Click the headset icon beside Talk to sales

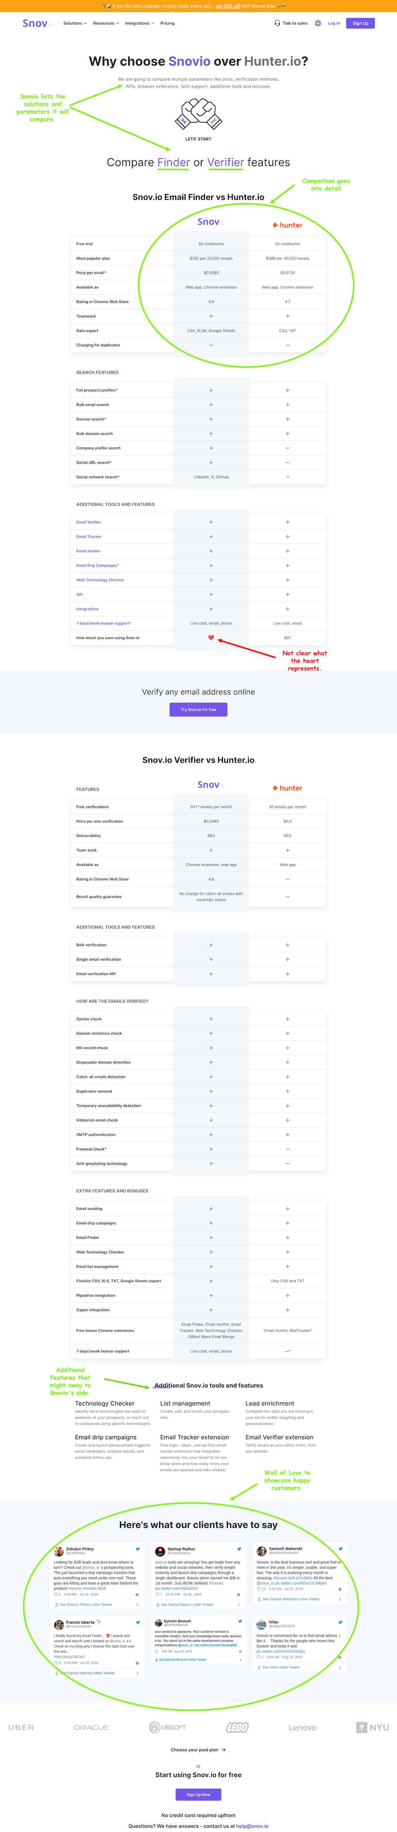click(277, 23)
